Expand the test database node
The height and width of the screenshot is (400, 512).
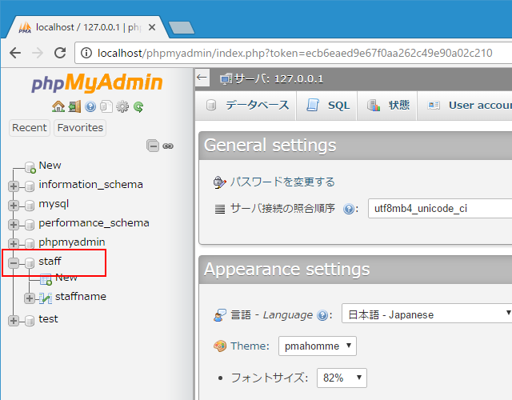click(14, 321)
